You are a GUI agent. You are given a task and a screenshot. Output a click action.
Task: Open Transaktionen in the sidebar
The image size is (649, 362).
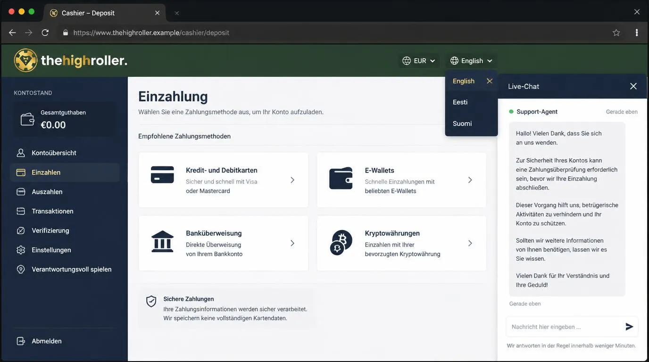tap(65, 211)
